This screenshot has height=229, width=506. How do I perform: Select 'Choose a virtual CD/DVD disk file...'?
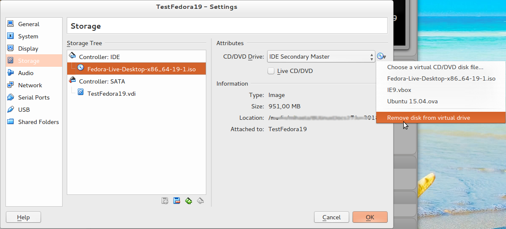(435, 67)
